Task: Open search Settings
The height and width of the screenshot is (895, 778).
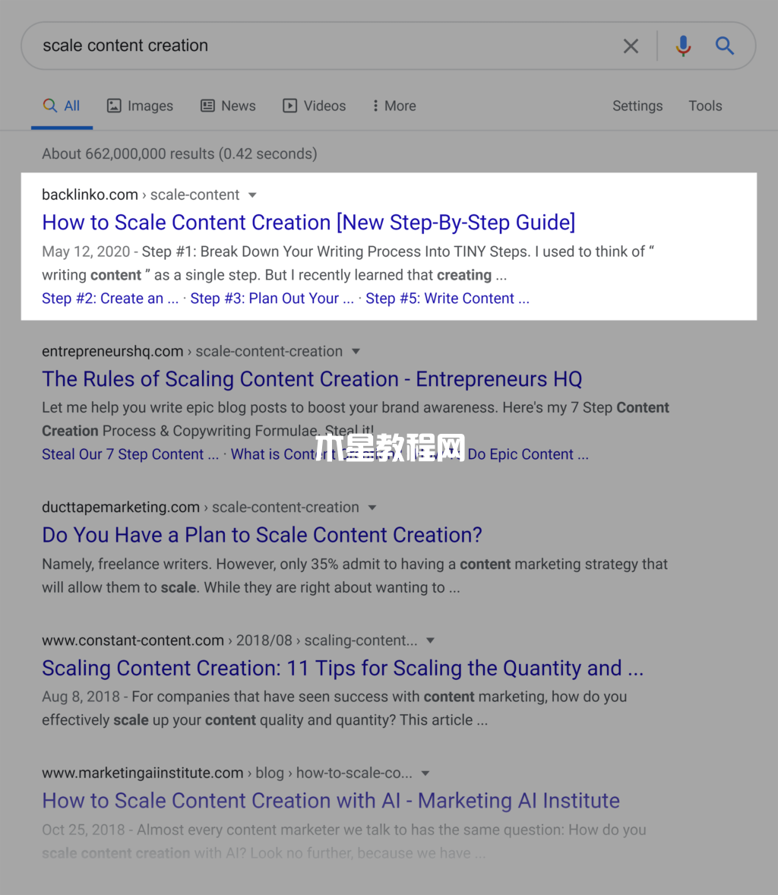Action: (x=637, y=106)
